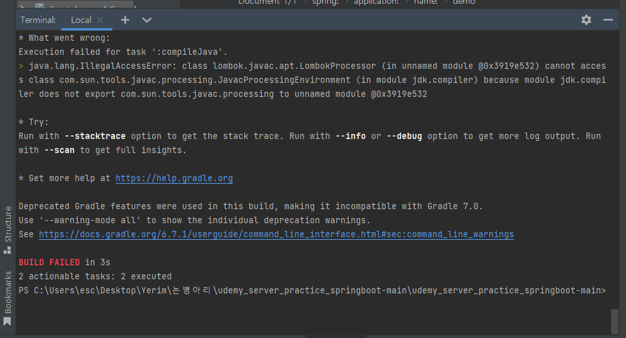Click 'demo' breadcrumb value
This screenshot has height=338, width=626.
pos(464,3)
